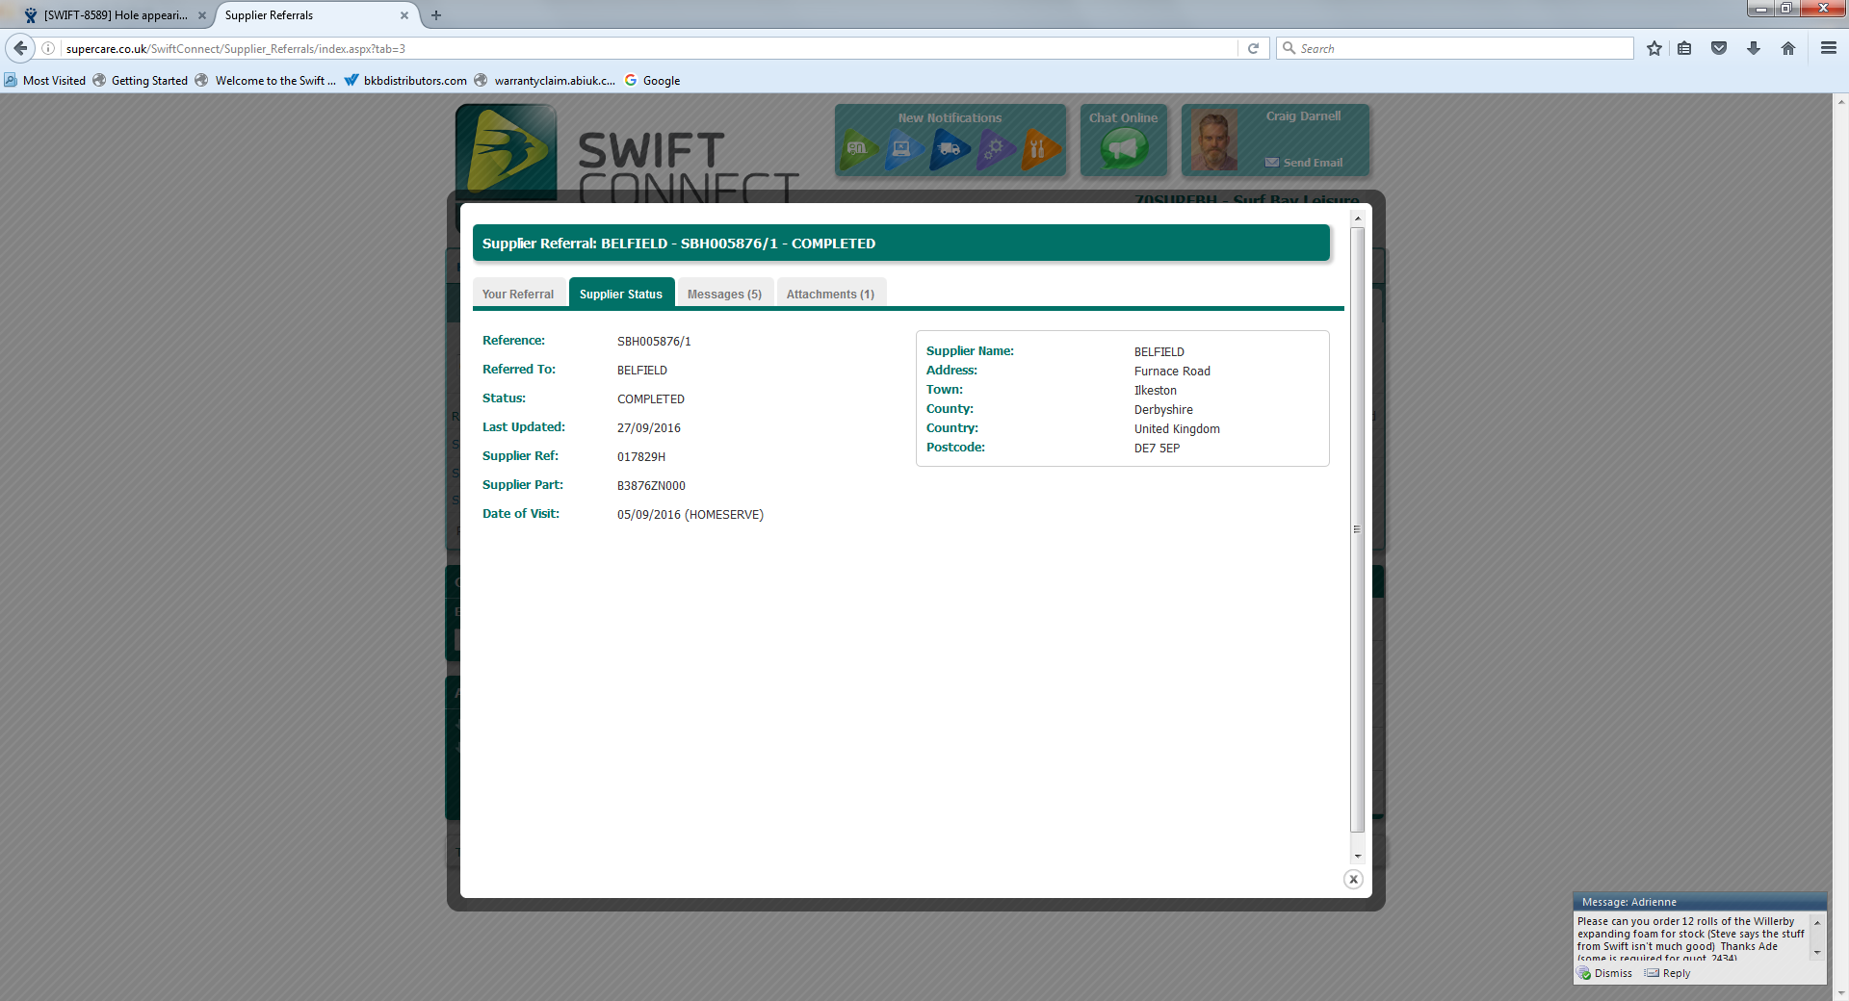The width and height of the screenshot is (1849, 1001).
Task: Close the Supplier Referral dialog
Action: coord(1353,879)
